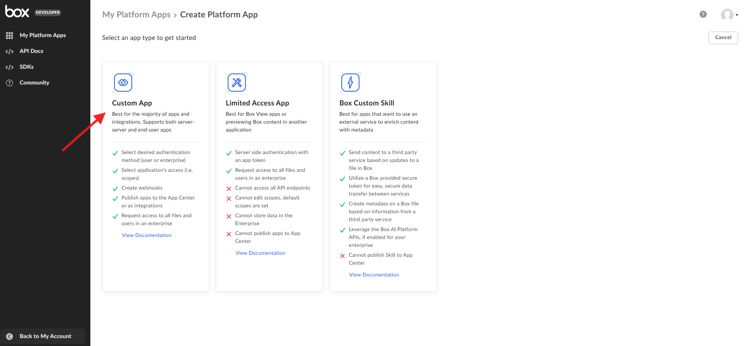Click 'Select application's access (i.e. scopes)' text

pyautogui.click(x=157, y=174)
